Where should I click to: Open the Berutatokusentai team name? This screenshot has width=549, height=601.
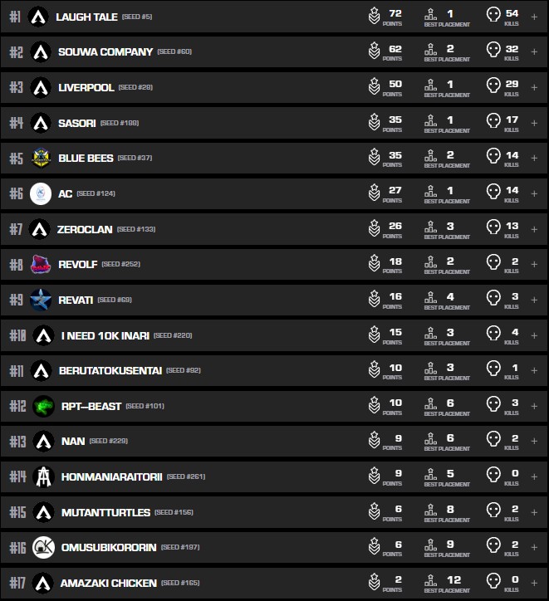tap(111, 370)
